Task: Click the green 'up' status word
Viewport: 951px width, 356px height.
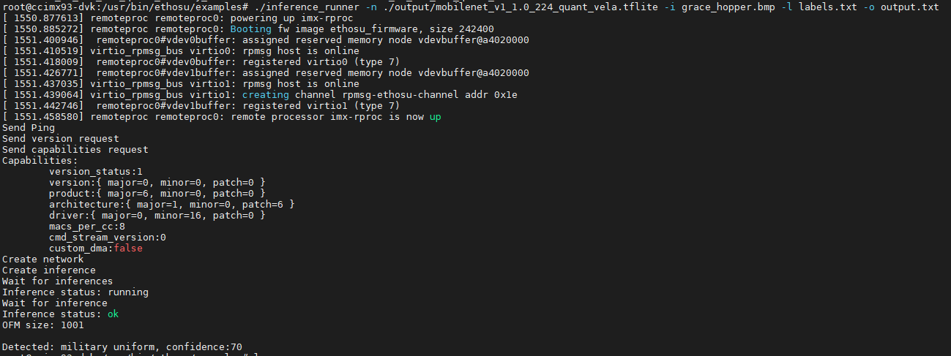Action: [x=436, y=116]
